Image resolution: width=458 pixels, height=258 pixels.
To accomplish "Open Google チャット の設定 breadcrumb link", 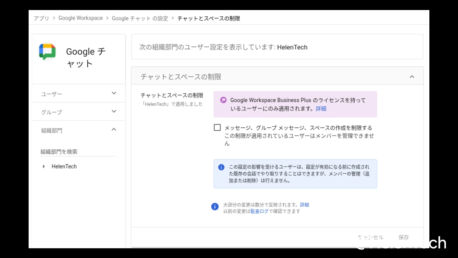I will (140, 18).
